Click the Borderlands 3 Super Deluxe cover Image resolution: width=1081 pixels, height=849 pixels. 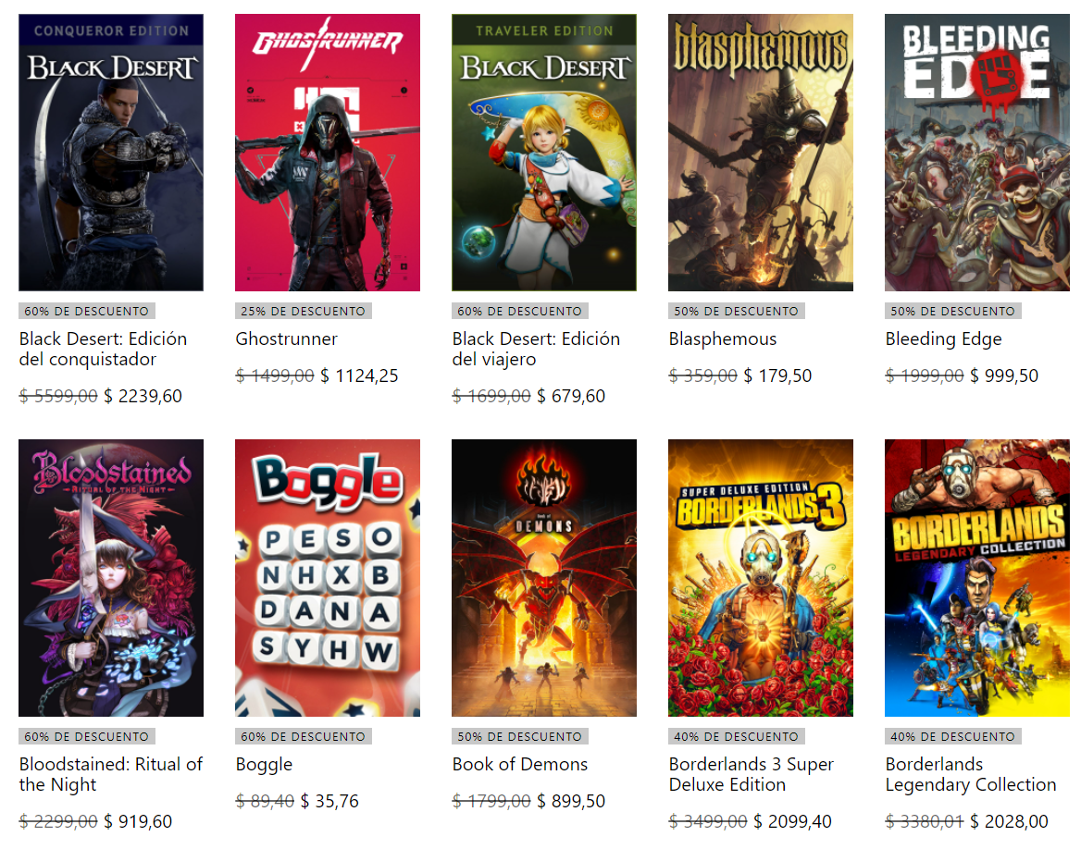pos(761,577)
